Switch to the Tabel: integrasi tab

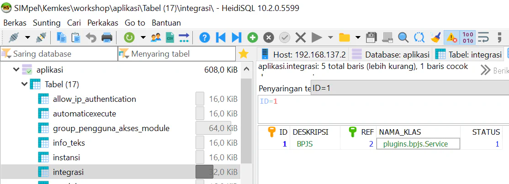pyautogui.click(x=468, y=54)
